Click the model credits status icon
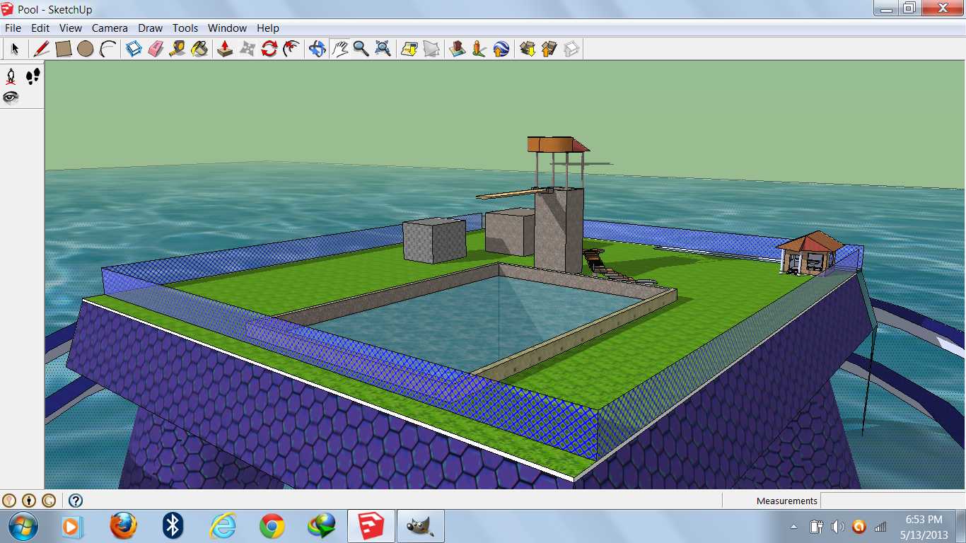Image resolution: width=966 pixels, height=543 pixels. point(29,501)
